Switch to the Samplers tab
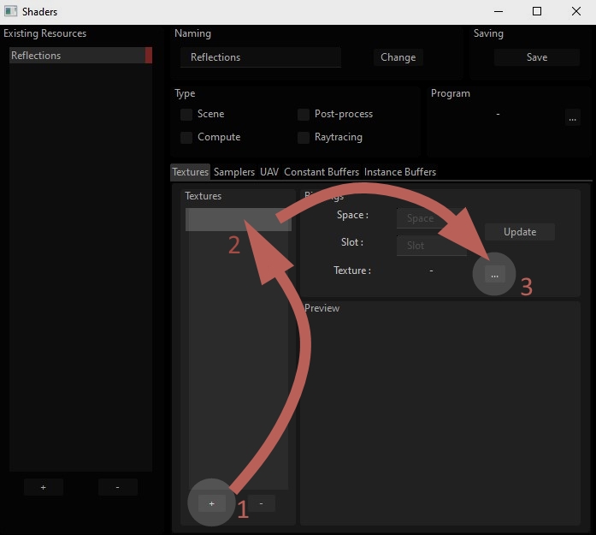Screen dimensions: 596x535 point(234,172)
